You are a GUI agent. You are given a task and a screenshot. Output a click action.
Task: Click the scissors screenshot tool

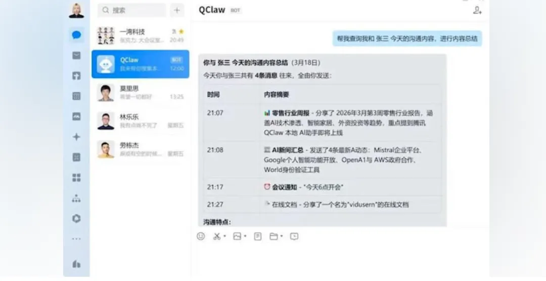(217, 236)
